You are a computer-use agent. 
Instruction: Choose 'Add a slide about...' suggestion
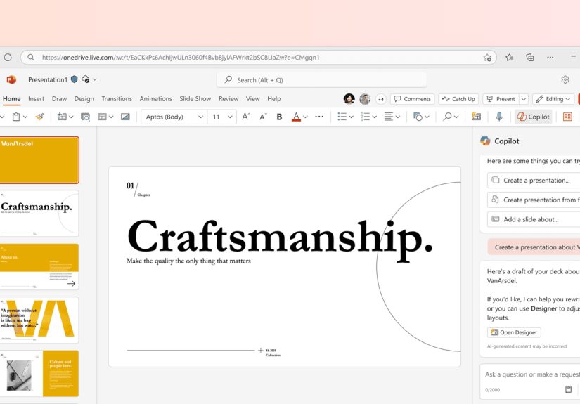(534, 219)
